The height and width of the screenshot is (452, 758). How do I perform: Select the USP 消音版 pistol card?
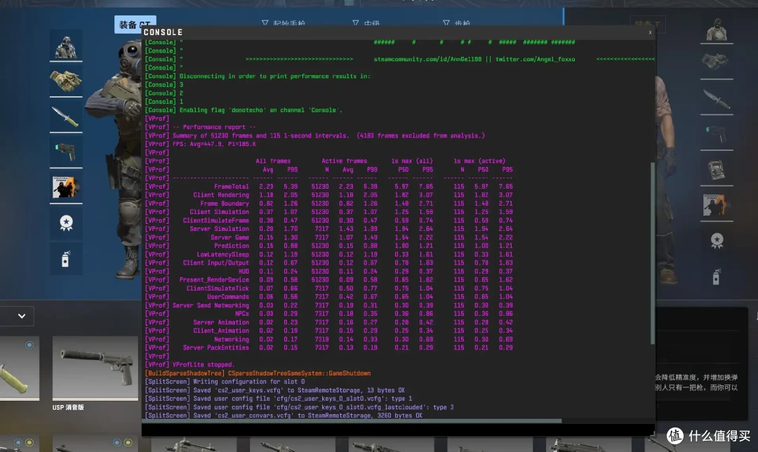pos(95,369)
